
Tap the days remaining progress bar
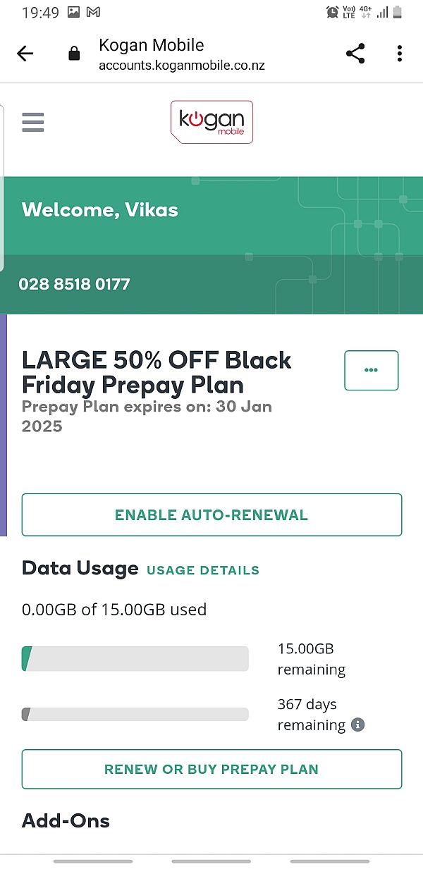pos(135,715)
